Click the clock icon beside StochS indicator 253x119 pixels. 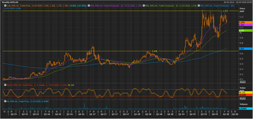(x=5, y=85)
